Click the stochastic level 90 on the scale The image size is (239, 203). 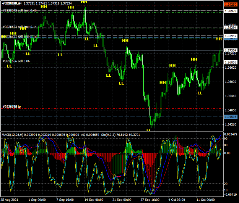click(x=226, y=139)
